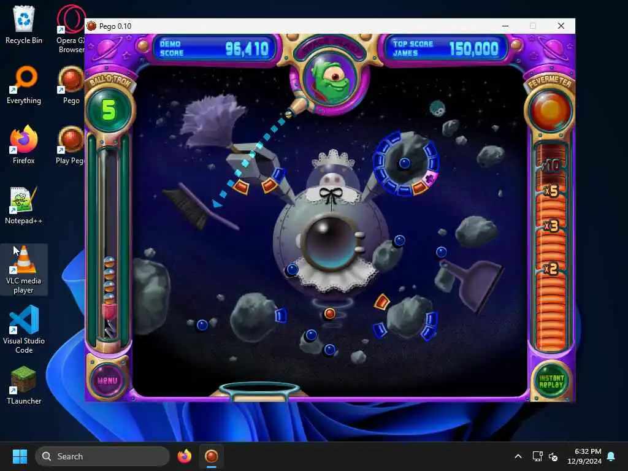Click the x3 multiplier on Fevermeter
Viewport: 628px width, 471px height.
tap(551, 226)
